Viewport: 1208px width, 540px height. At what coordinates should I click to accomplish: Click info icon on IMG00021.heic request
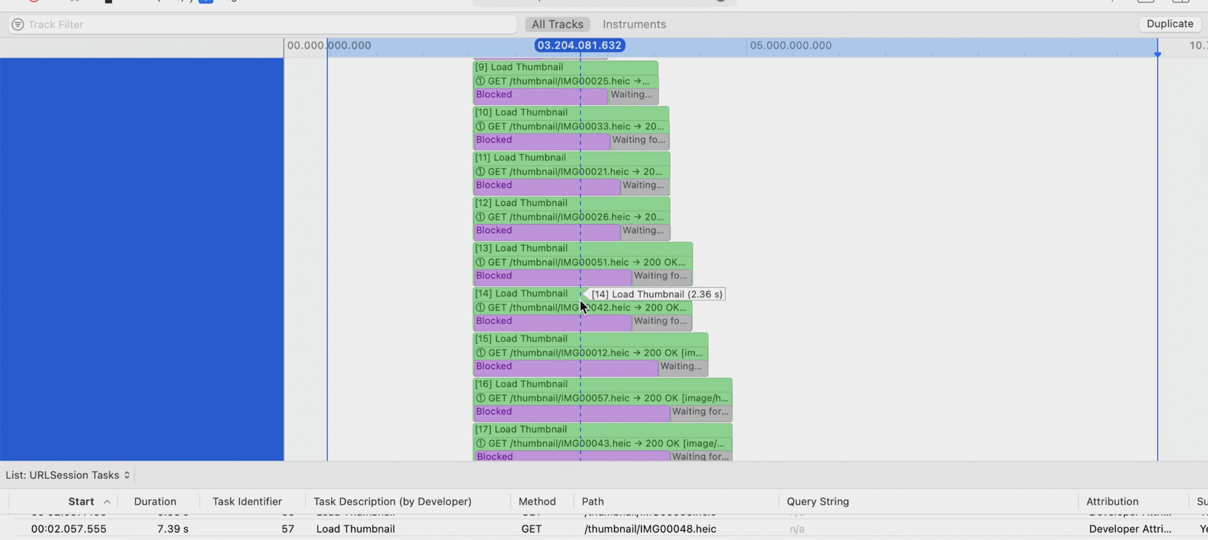480,172
